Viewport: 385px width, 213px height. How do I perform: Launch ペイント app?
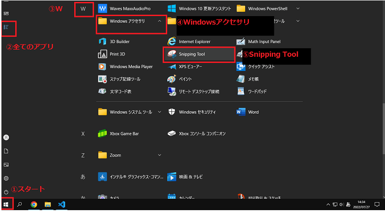tap(180, 79)
